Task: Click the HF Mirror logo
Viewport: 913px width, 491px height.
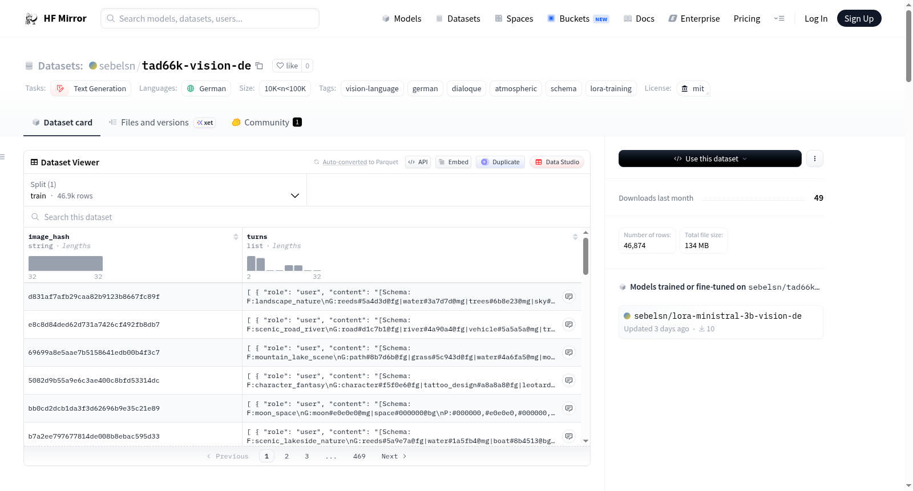Action: coord(56,18)
